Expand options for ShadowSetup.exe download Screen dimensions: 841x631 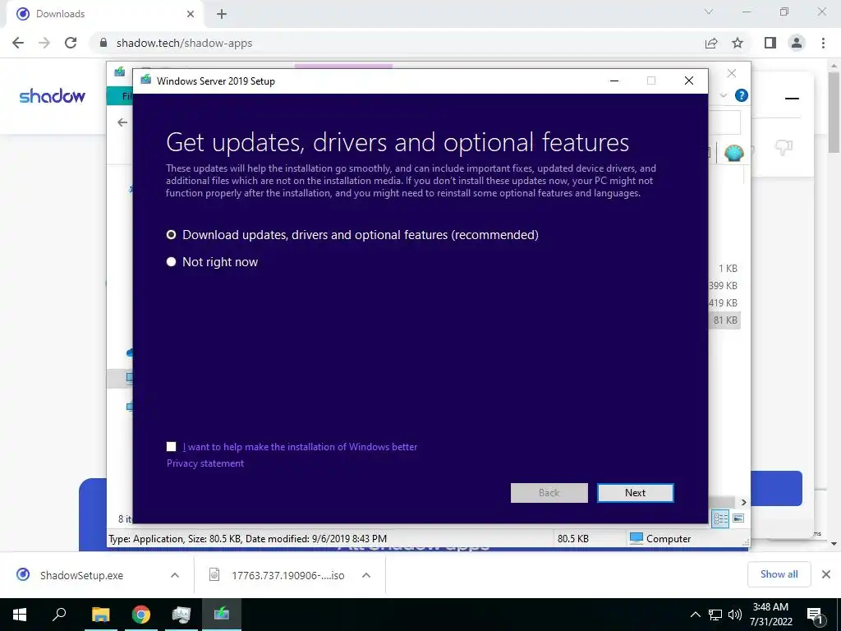[174, 575]
